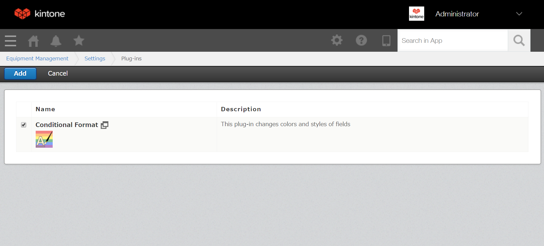Click the Conditional Format rainbow thumbnail

coord(44,139)
